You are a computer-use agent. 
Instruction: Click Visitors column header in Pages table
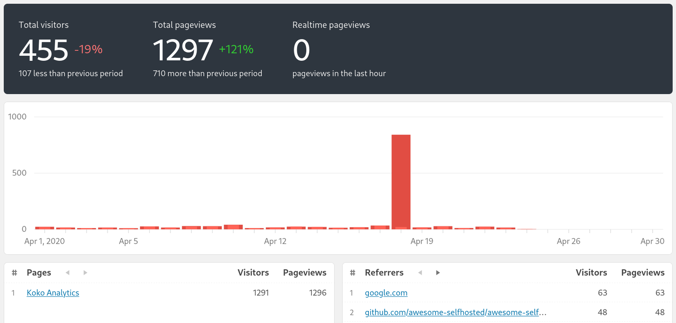253,273
